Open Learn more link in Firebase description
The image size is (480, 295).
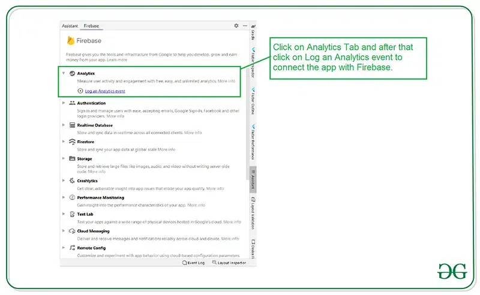tap(117, 60)
